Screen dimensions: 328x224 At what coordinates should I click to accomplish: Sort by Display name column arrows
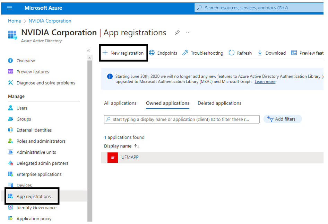137,146
